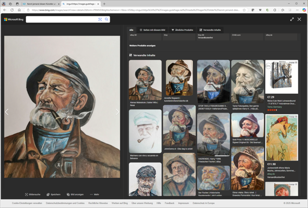Image resolution: width=308 pixels, height=208 pixels.
Task: Open the Weise Eule owl canvas ad
Action: click(x=281, y=77)
